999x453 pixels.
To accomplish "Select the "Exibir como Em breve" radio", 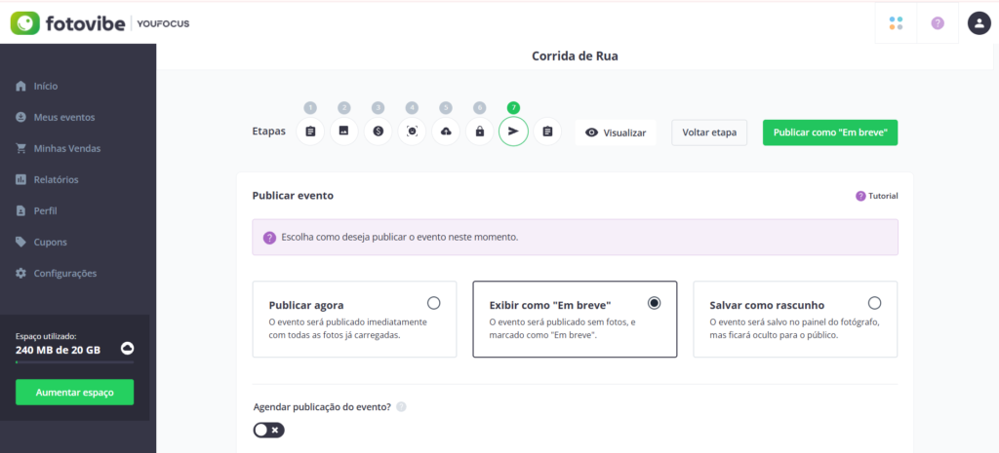I will [x=654, y=303].
